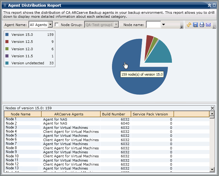Sort by Node Name column header
219x176 pixels.
pyautogui.click(x=23, y=114)
